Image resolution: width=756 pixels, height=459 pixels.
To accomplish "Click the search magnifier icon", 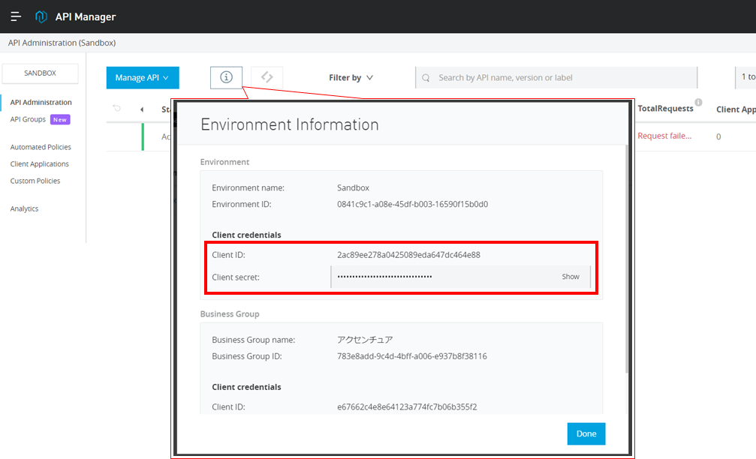I will click(x=426, y=78).
